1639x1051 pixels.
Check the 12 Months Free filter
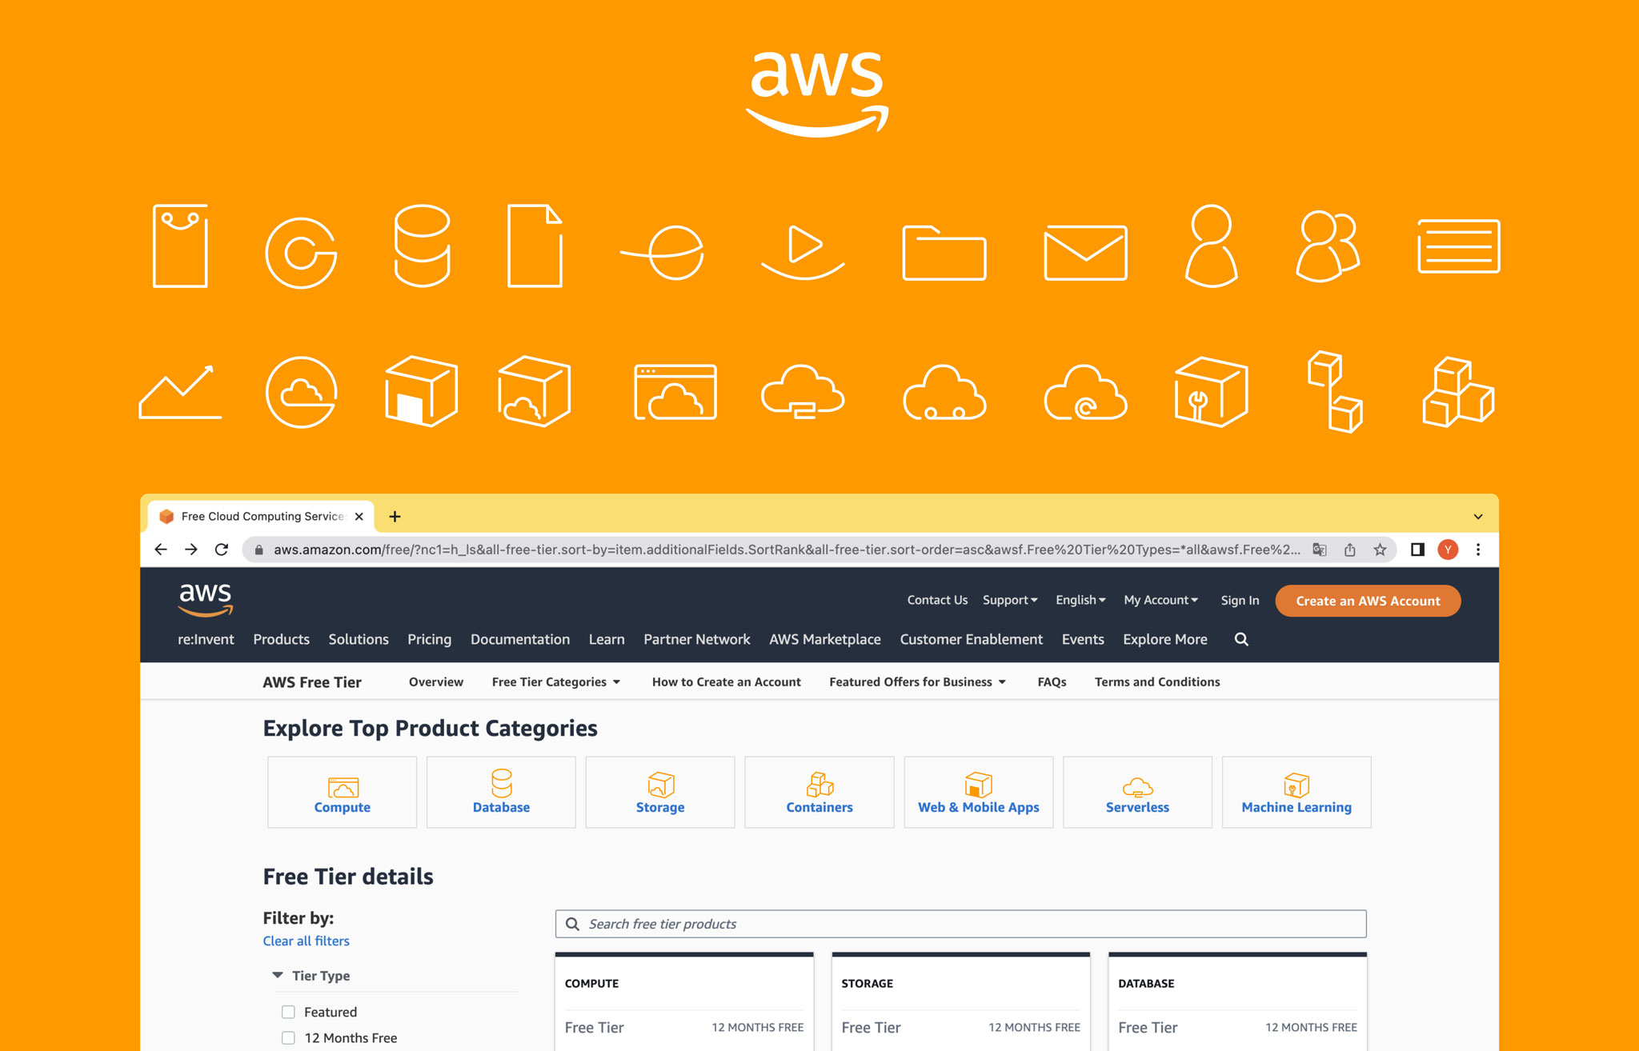pyautogui.click(x=287, y=1037)
